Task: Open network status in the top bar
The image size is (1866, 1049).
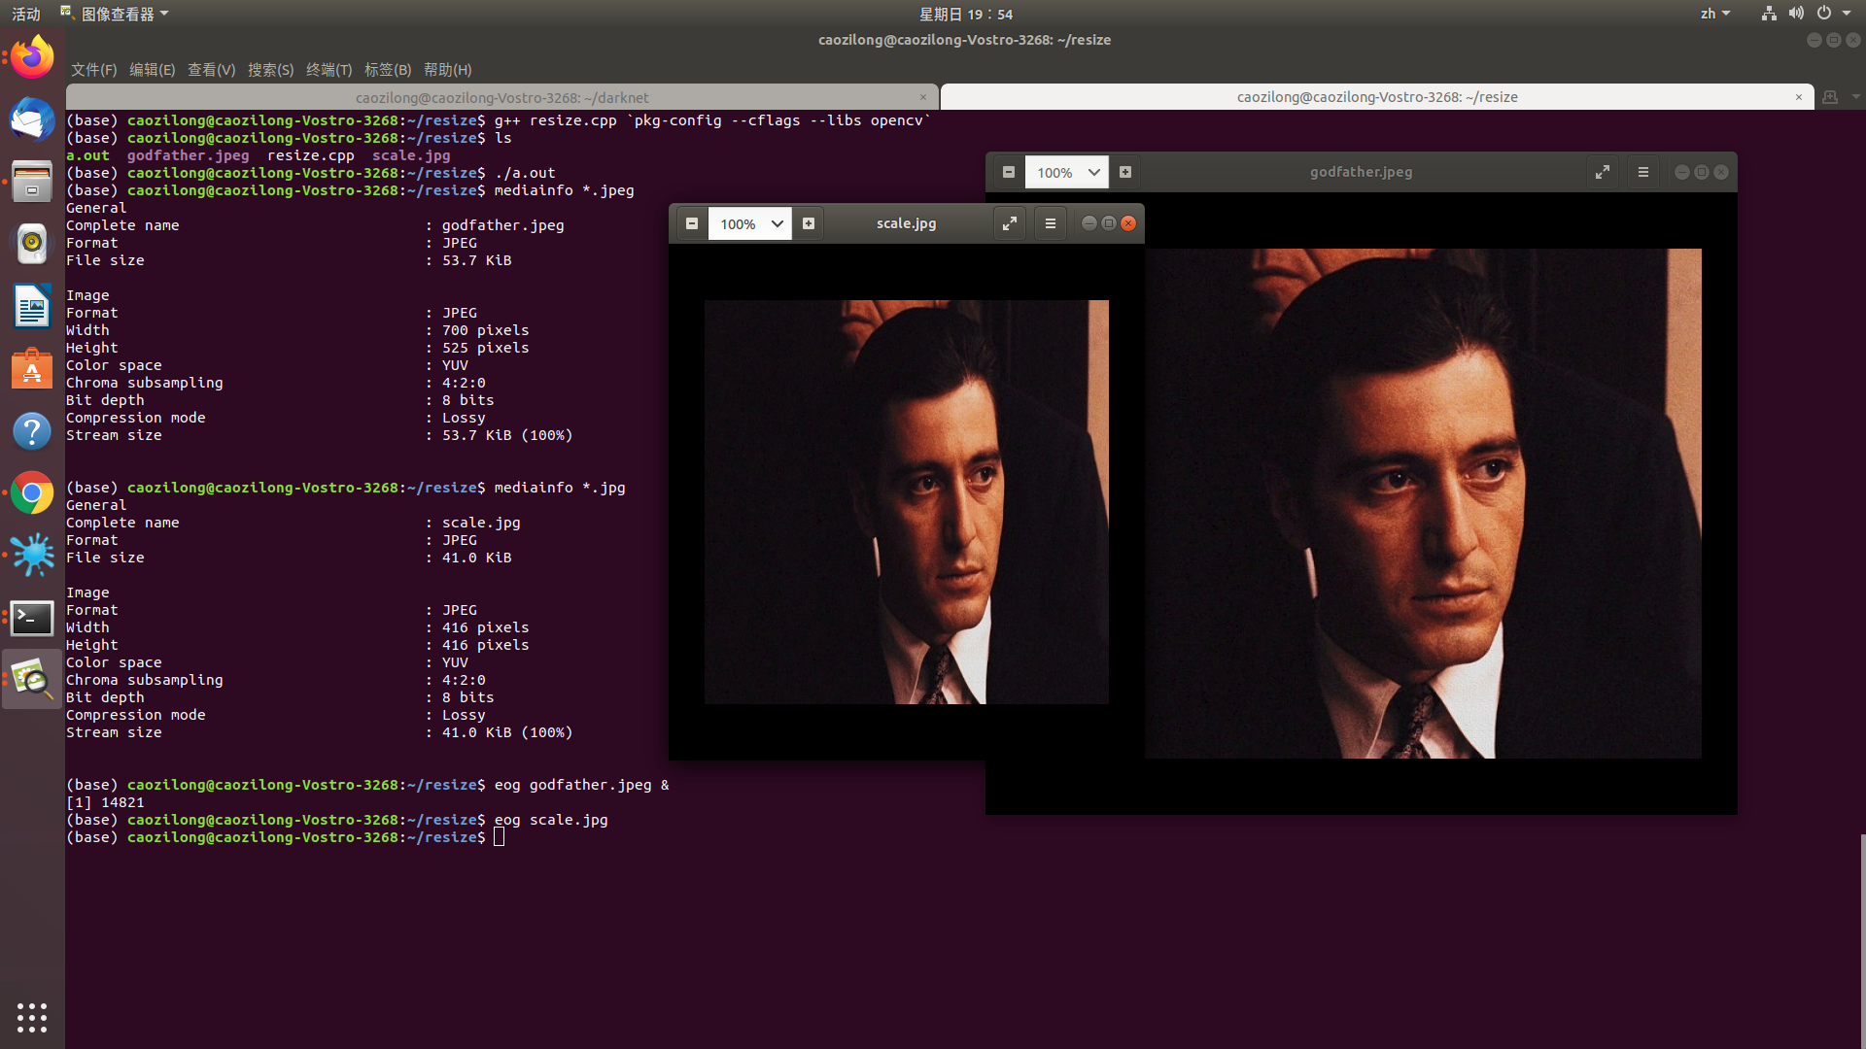Action: pyautogui.click(x=1769, y=14)
